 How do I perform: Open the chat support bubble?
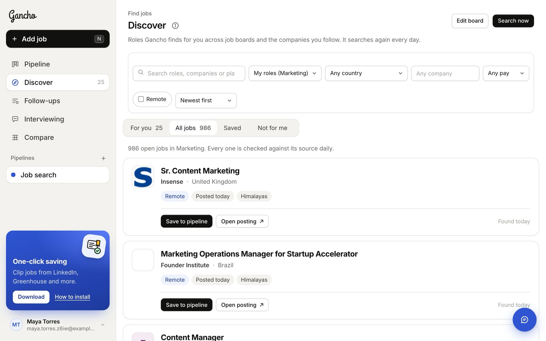(524, 320)
